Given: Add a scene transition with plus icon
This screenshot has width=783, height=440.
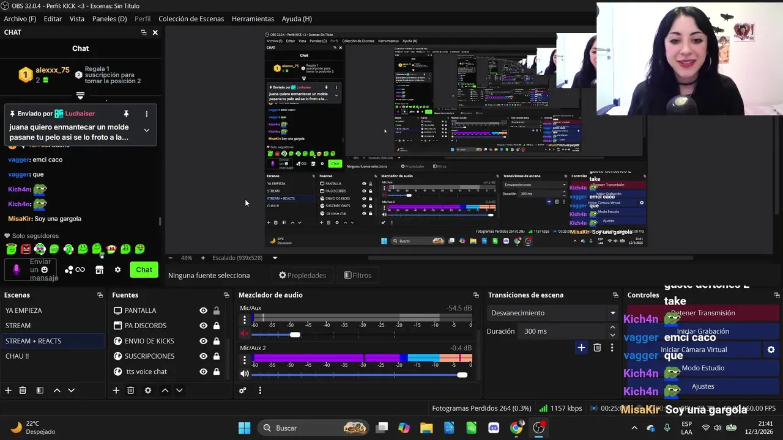Looking at the screenshot, I should click(581, 348).
